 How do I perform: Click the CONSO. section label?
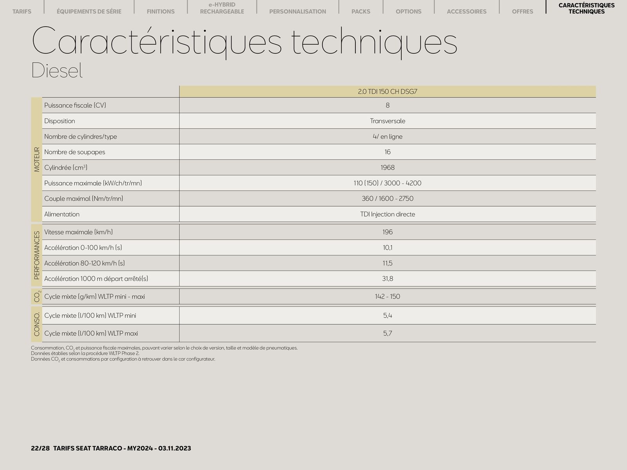[37, 324]
